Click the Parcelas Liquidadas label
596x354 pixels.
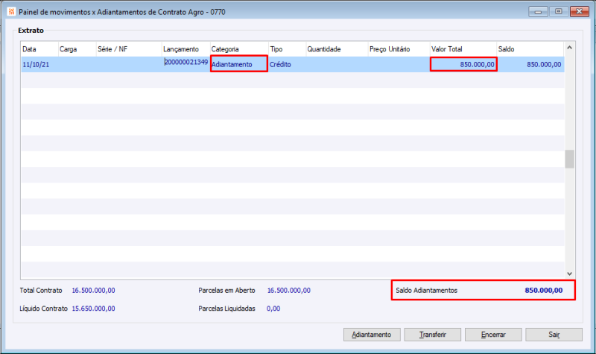[x=226, y=309]
